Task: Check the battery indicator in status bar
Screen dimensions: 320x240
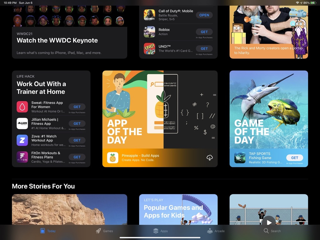Action: click(x=313, y=2)
